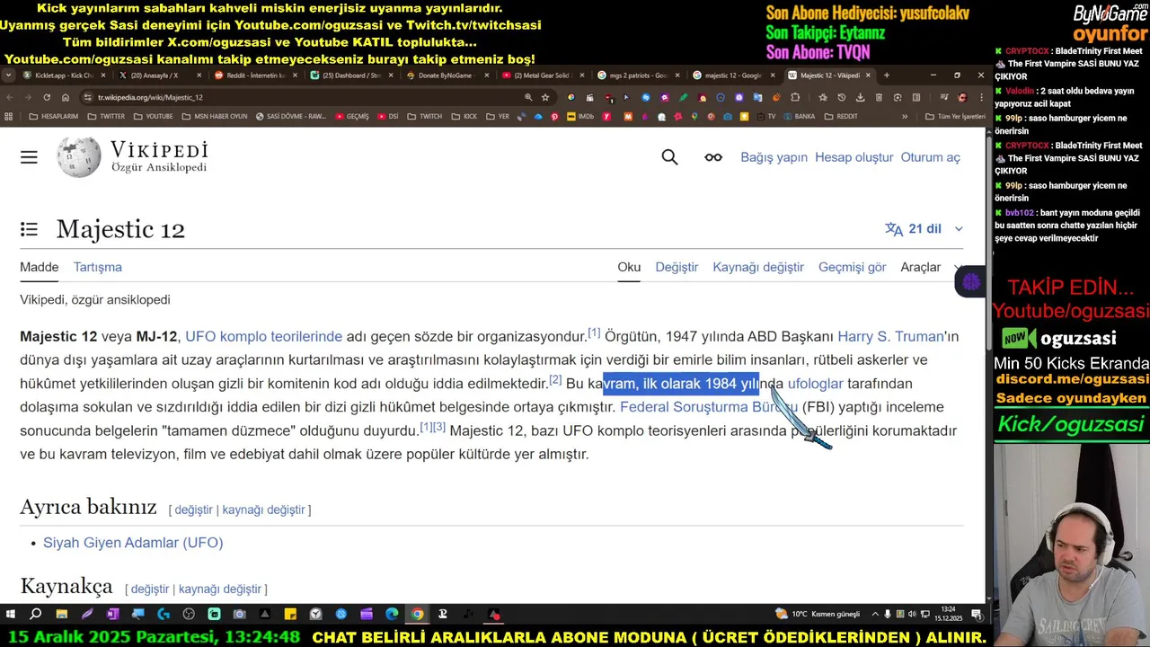Select the Değiştir edit tab
1150x647 pixels.
(x=677, y=267)
